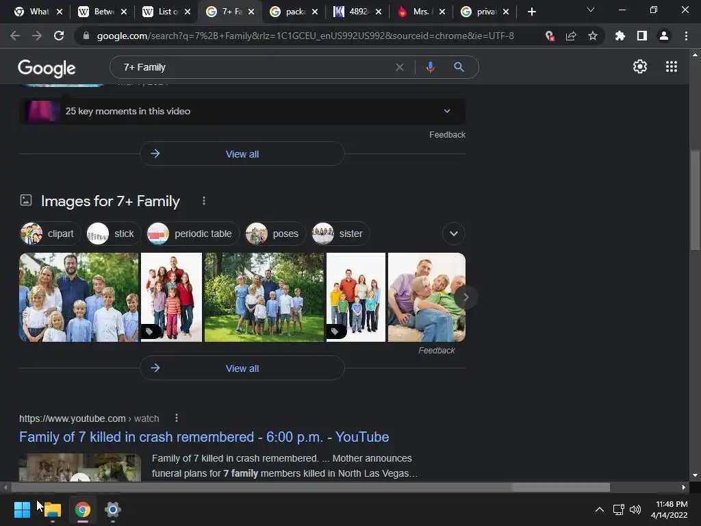Filter images by periodic table chip

193,234
